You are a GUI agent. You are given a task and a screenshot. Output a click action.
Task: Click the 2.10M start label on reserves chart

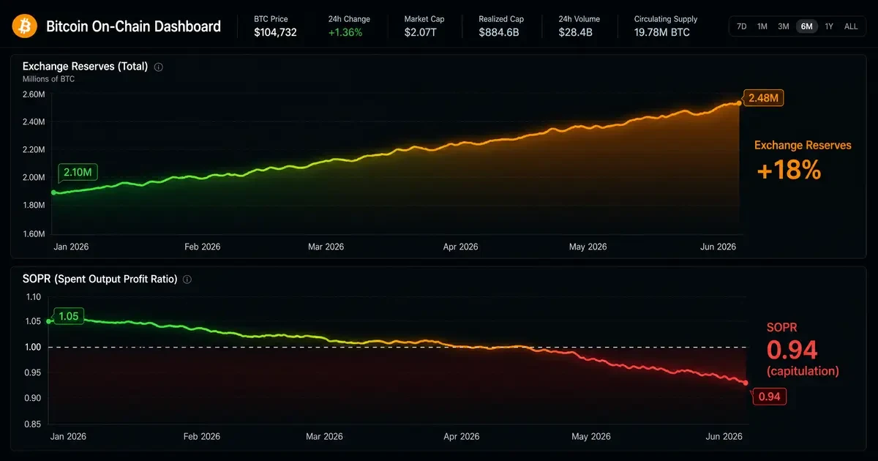coord(78,173)
